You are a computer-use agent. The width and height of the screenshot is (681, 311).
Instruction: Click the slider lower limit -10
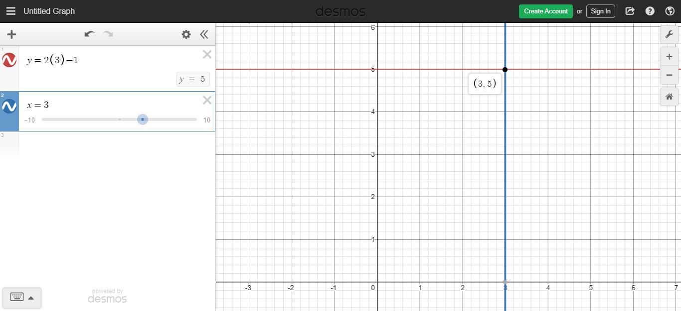pyautogui.click(x=29, y=120)
